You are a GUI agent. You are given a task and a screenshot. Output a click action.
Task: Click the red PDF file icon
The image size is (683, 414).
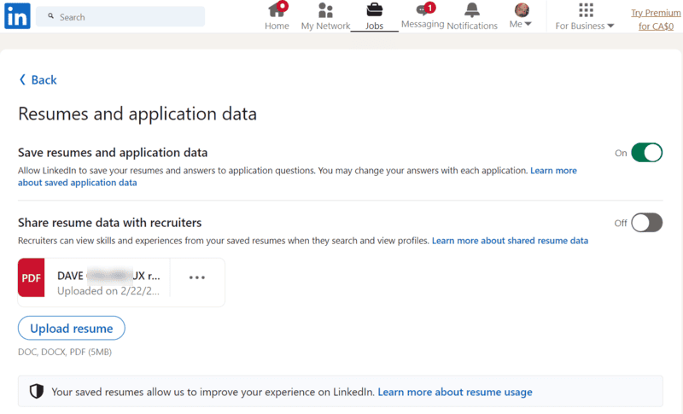(31, 277)
